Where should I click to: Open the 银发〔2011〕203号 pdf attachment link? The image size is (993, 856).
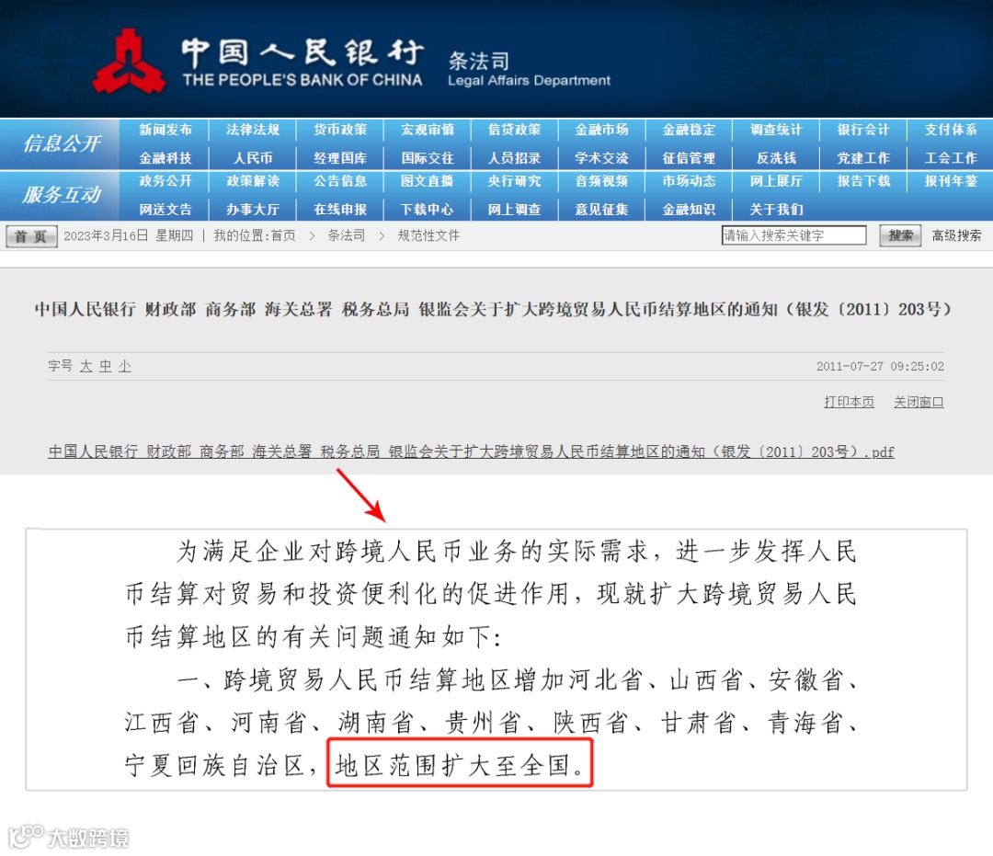(471, 451)
